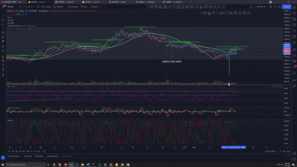Select the YTD date range
Viewport: 297px width, 167px height.
tap(27, 151)
